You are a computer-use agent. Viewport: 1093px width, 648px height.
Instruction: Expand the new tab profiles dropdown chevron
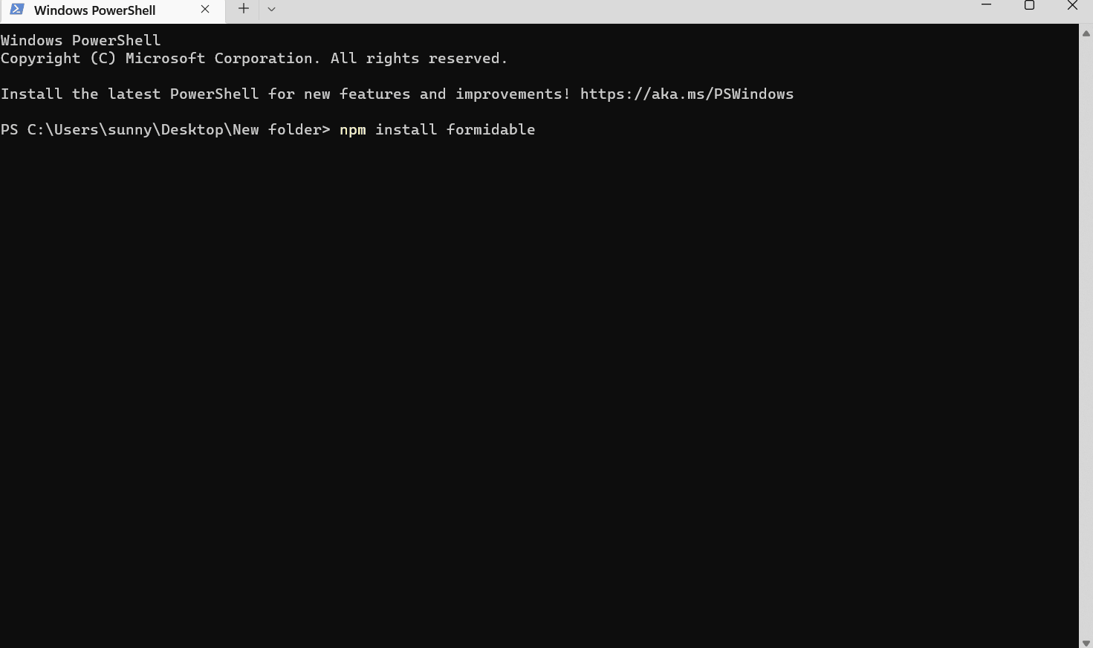(272, 9)
